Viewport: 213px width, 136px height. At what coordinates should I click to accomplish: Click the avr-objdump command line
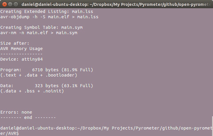[49, 17]
